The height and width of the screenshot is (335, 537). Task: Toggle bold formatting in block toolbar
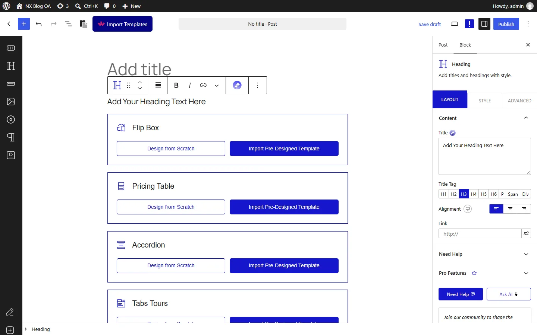tap(176, 85)
